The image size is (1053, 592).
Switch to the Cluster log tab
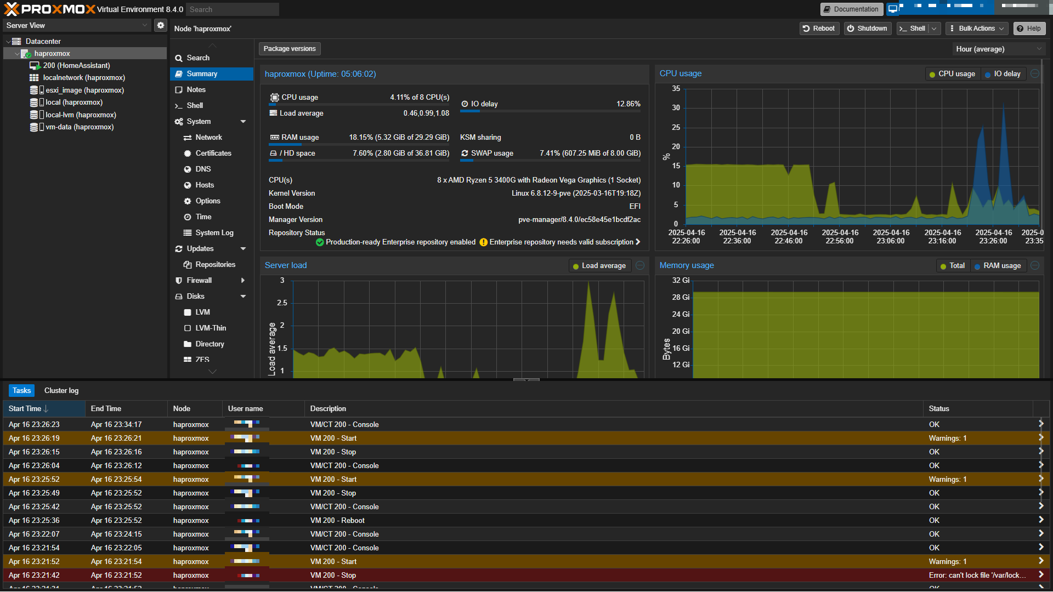[x=61, y=391]
